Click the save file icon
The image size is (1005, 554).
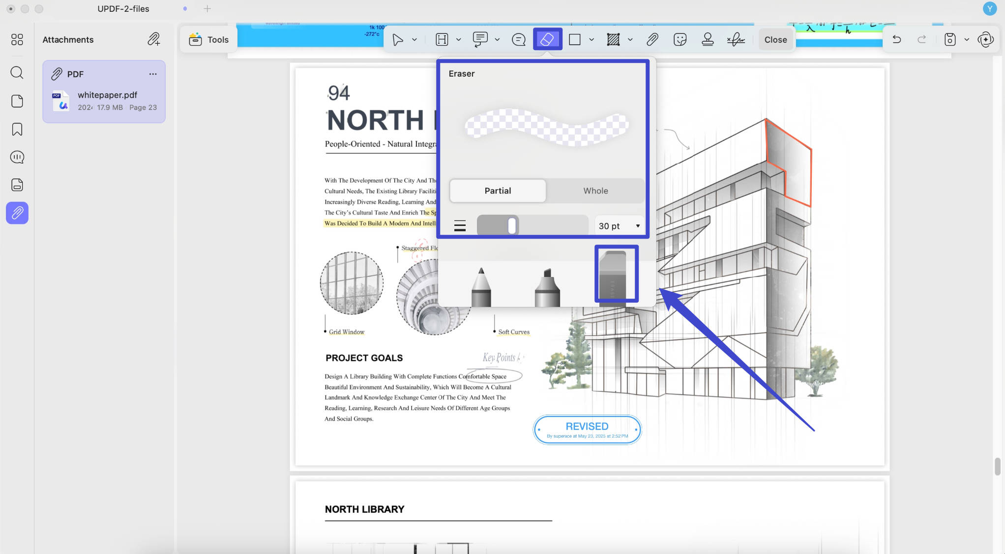pos(950,39)
